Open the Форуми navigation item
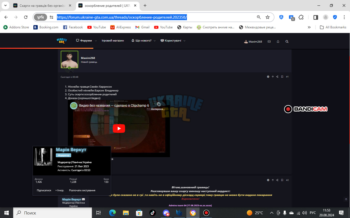This screenshot has width=350, height=218. 84,40
